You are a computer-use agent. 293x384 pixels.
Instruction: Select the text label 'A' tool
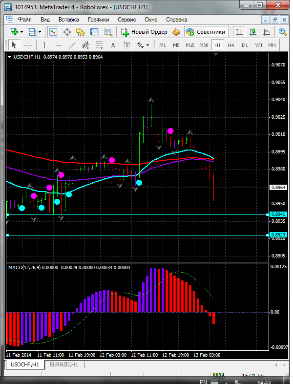[113, 45]
